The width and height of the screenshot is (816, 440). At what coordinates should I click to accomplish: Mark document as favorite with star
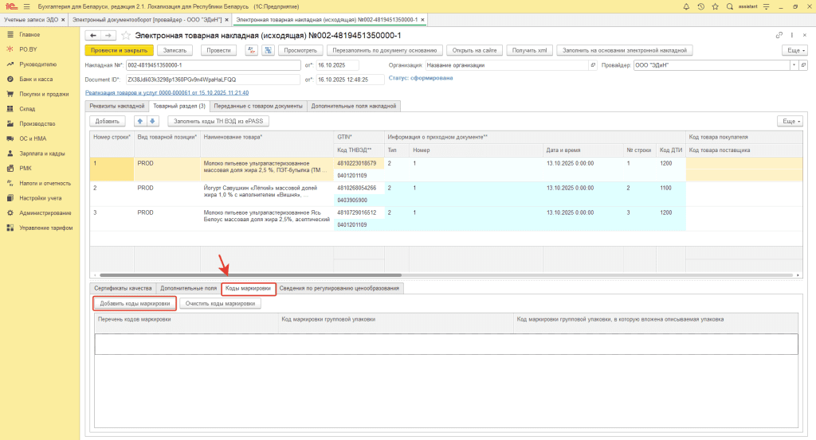click(x=125, y=36)
